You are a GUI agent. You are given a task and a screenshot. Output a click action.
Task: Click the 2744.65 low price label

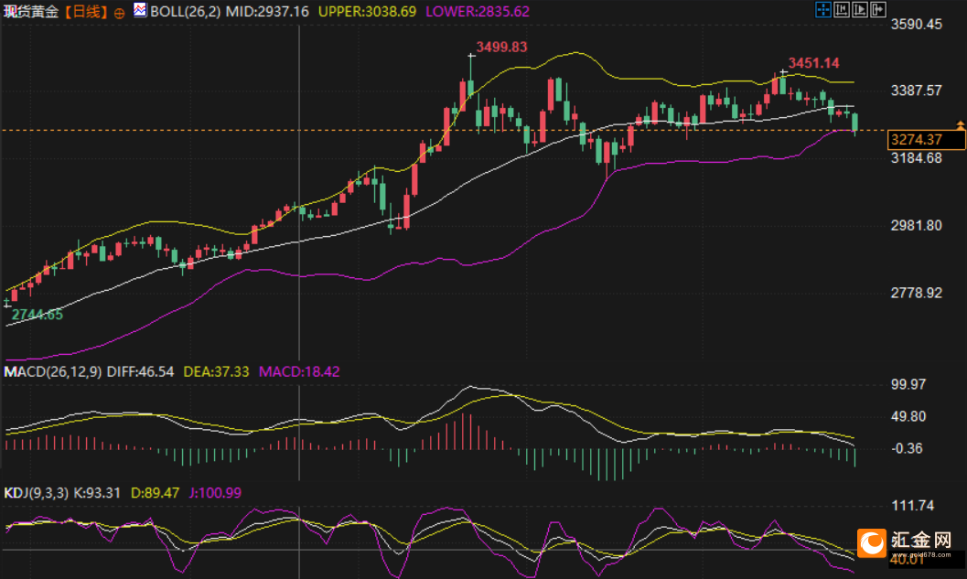click(37, 315)
